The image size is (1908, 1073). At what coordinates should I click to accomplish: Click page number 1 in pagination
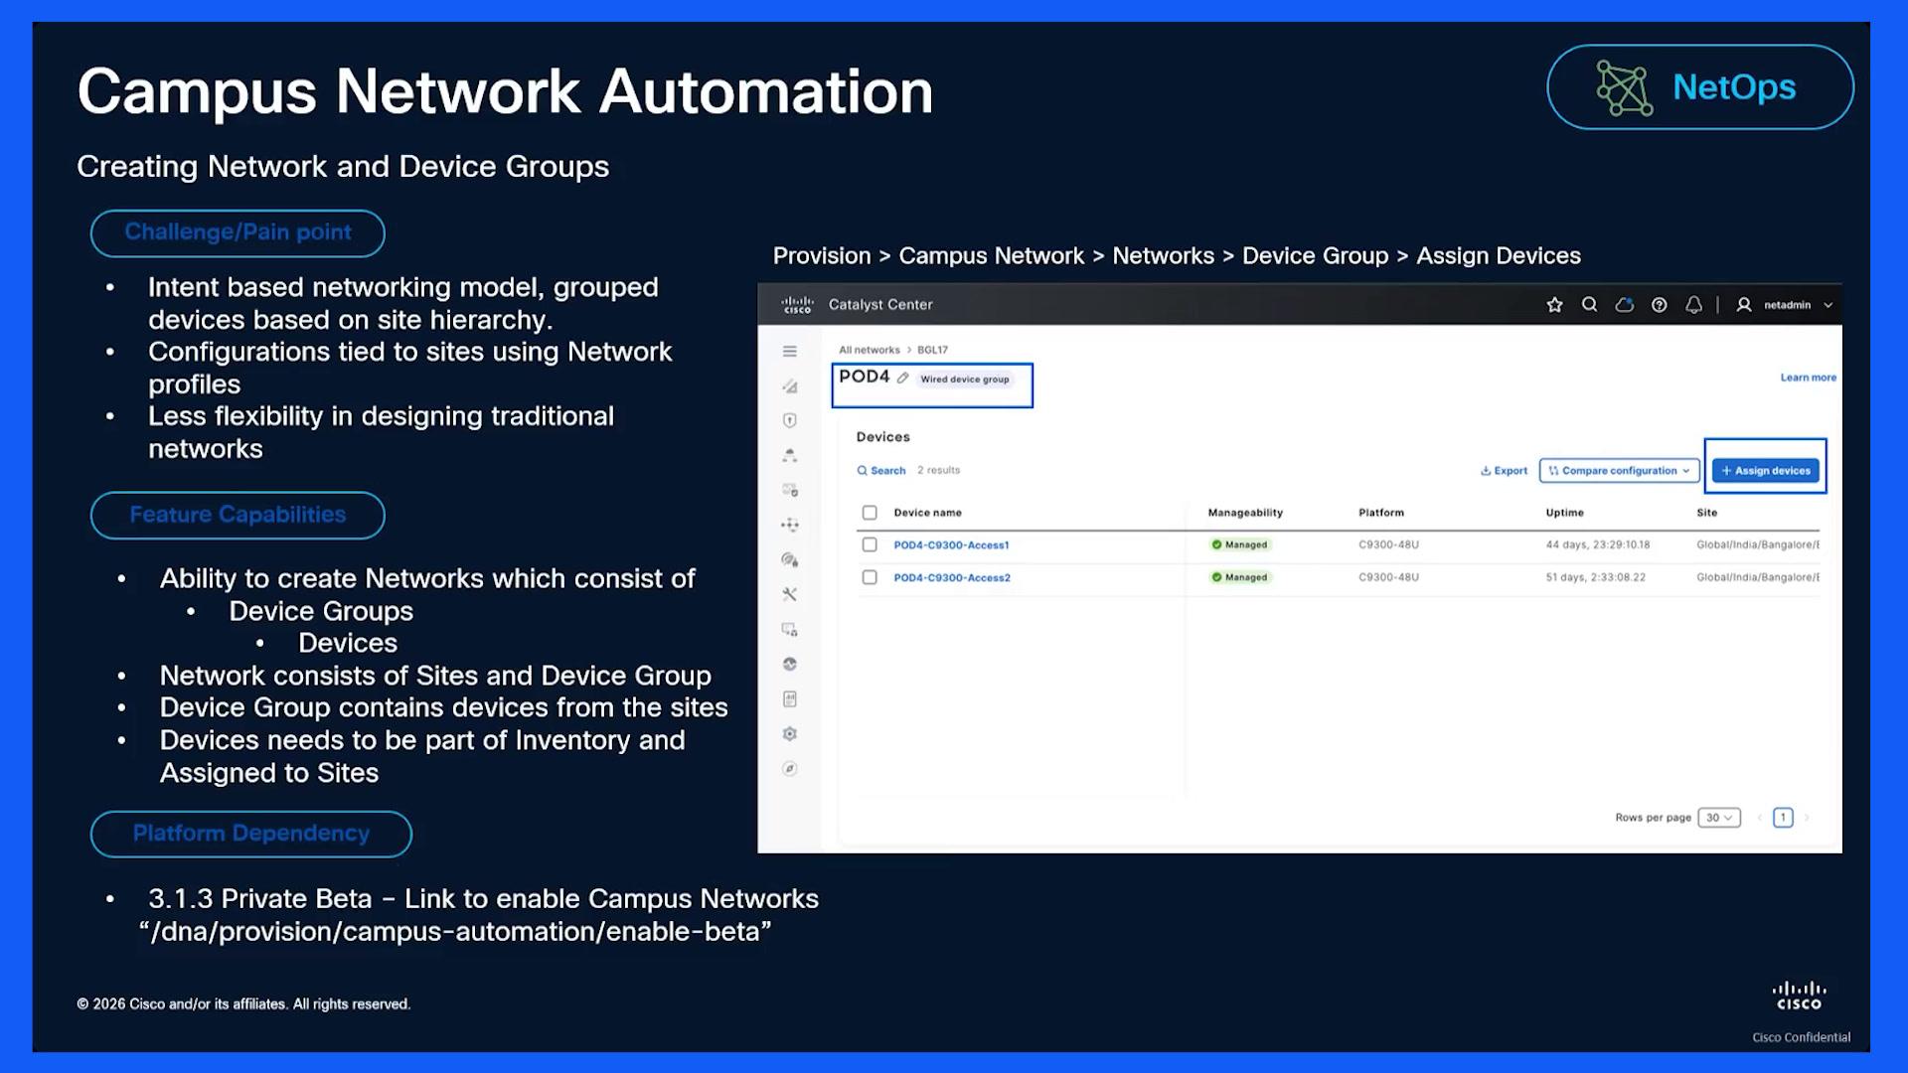(1783, 818)
